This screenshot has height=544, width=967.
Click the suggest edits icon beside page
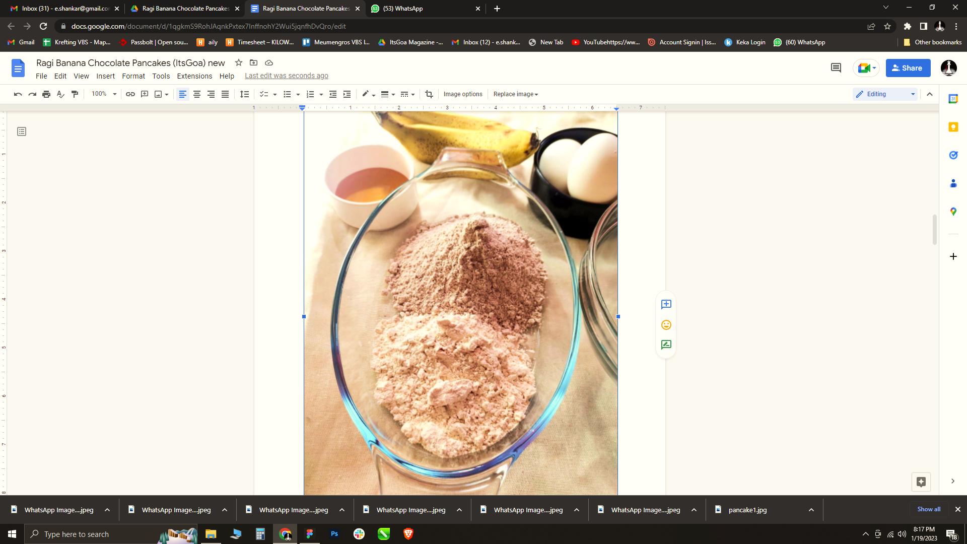pyautogui.click(x=666, y=345)
